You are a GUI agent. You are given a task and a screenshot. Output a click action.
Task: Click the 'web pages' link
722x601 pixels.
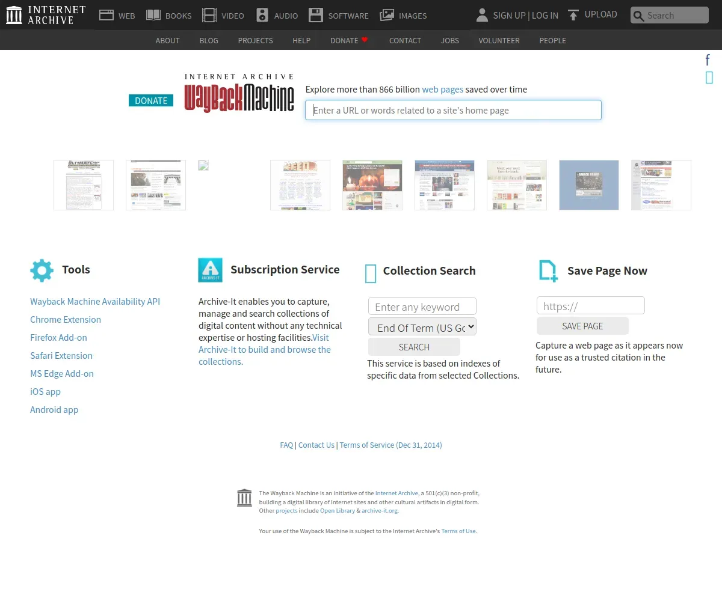coord(442,89)
